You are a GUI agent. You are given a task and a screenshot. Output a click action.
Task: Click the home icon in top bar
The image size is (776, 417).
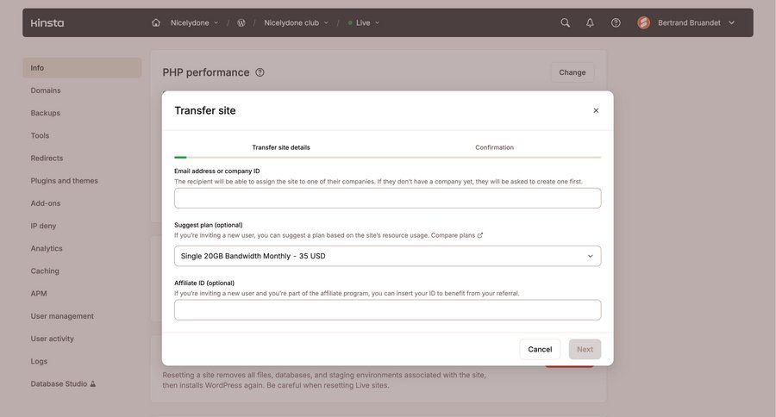pos(156,22)
